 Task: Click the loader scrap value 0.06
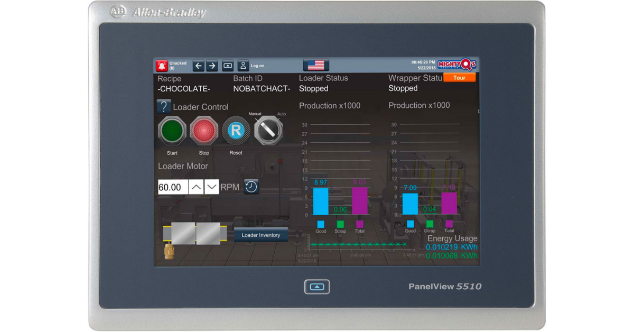tap(340, 210)
